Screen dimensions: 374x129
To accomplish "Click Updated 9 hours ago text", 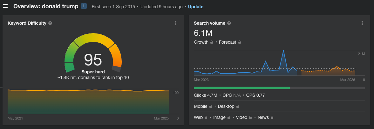I will (161, 7).
